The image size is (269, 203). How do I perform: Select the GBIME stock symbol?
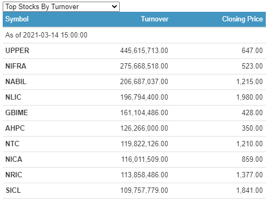point(17,112)
